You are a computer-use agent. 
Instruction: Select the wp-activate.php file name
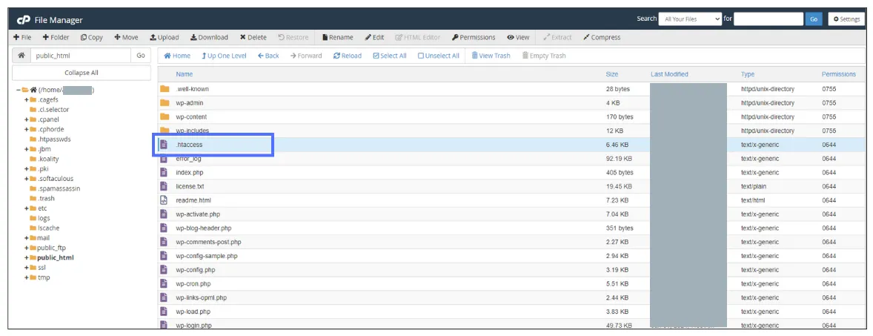pyautogui.click(x=198, y=214)
